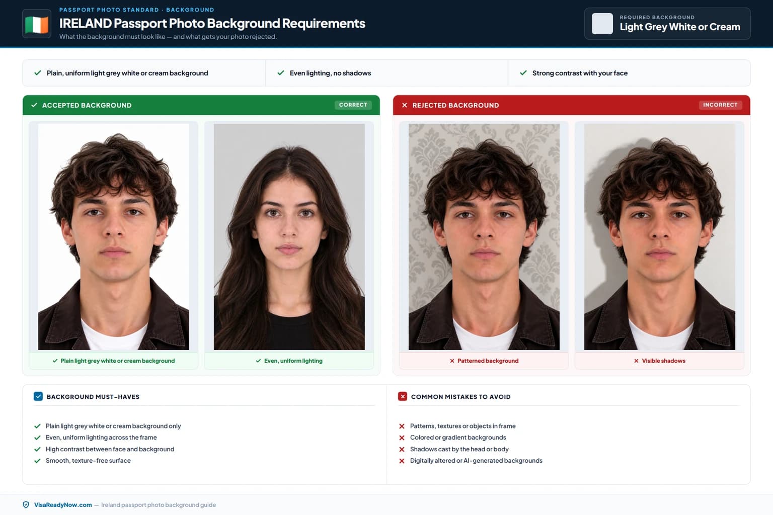Click the Ireland flag icon

(37, 24)
